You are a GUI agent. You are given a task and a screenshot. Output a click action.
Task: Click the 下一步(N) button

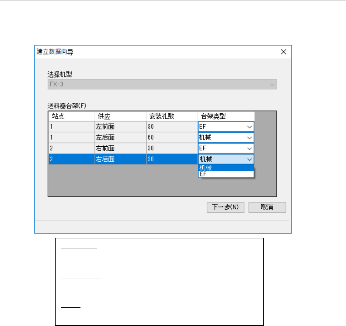pos(226,207)
